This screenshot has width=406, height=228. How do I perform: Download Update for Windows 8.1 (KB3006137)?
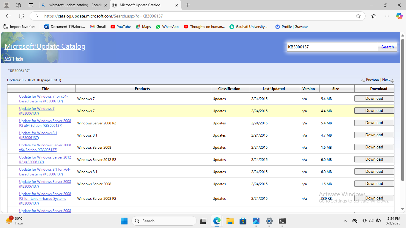[x=374, y=135]
